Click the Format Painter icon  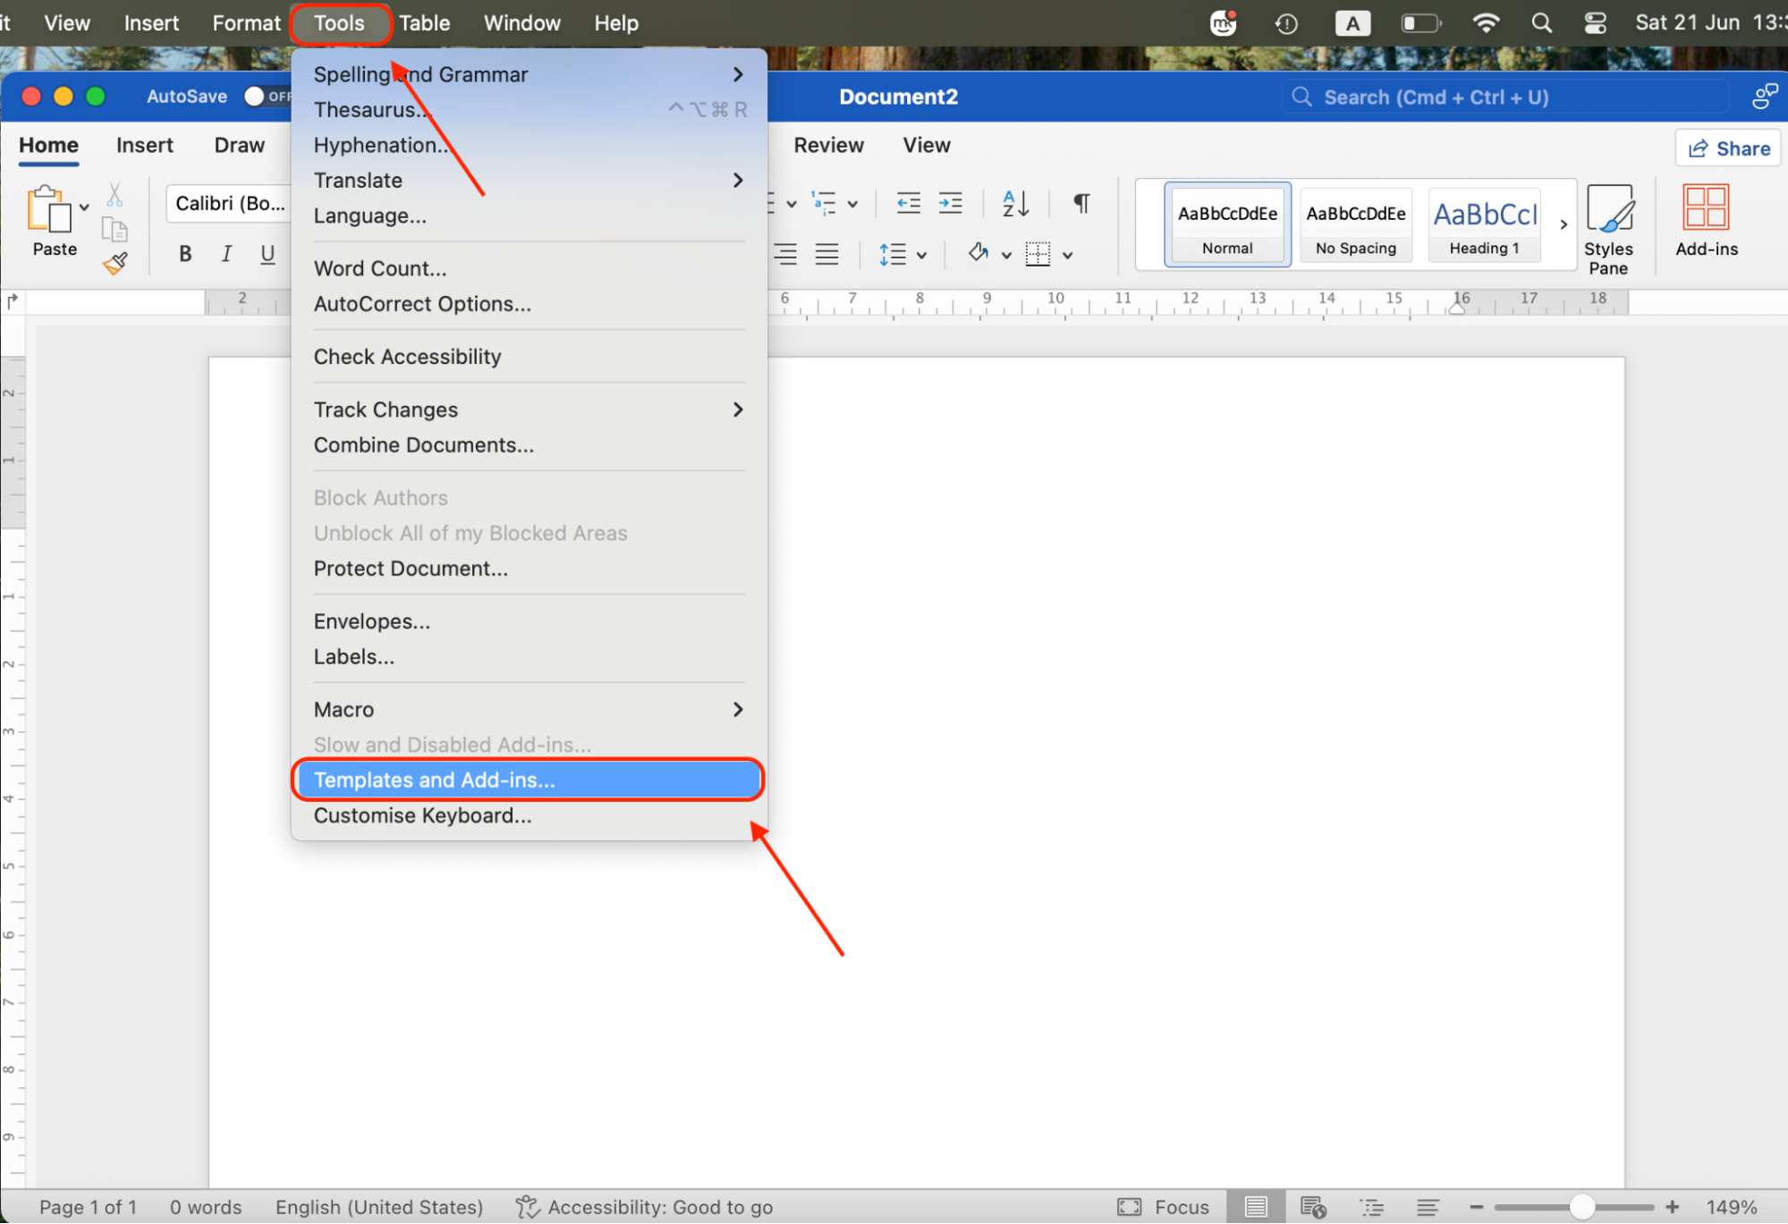(x=114, y=263)
